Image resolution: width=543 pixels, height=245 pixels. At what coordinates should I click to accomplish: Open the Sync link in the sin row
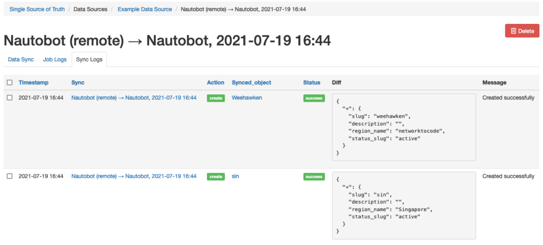tap(134, 176)
